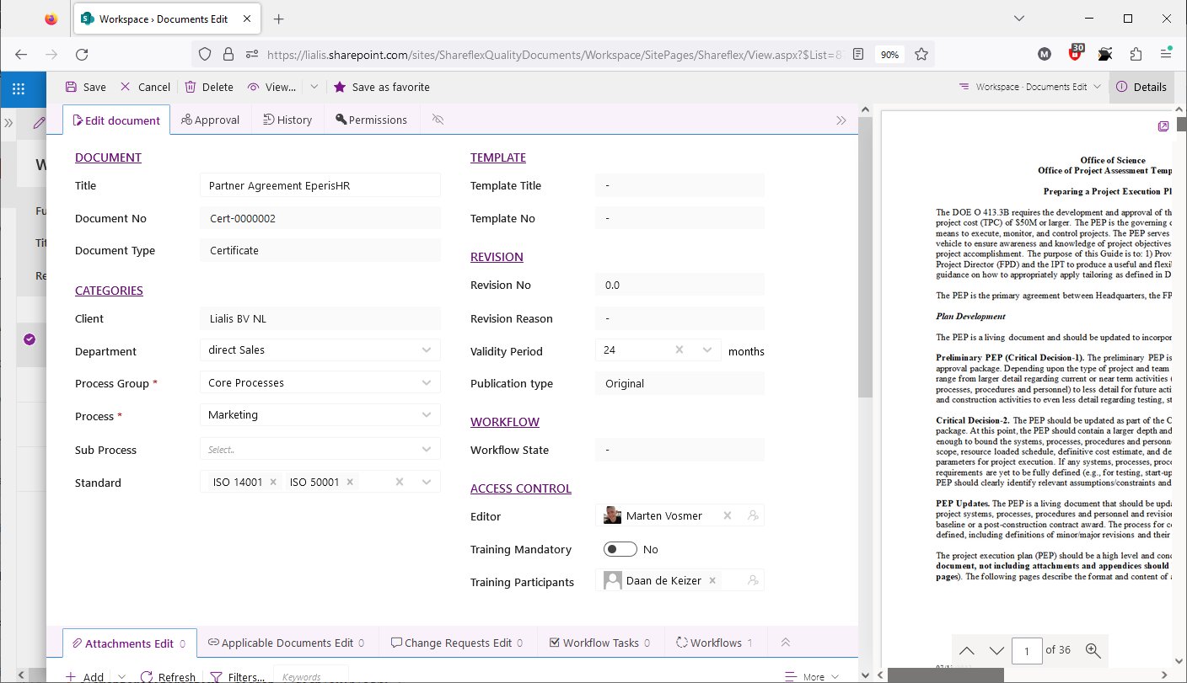This screenshot has height=683, width=1187.
Task: Clear the Validity Period value 24
Action: 679,350
